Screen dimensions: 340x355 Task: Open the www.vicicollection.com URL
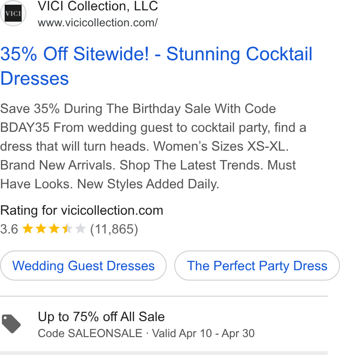point(97,23)
